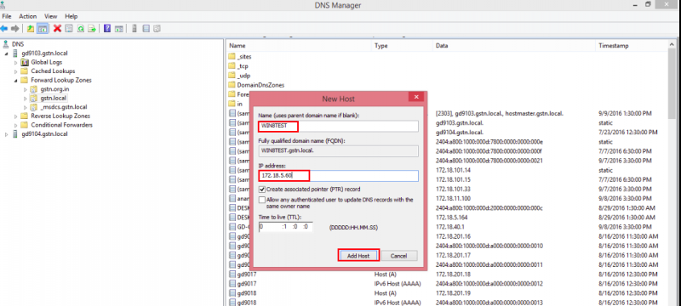This screenshot has height=306, width=681.
Task: Click the green Refresh toolbar icon
Action: [x=80, y=29]
